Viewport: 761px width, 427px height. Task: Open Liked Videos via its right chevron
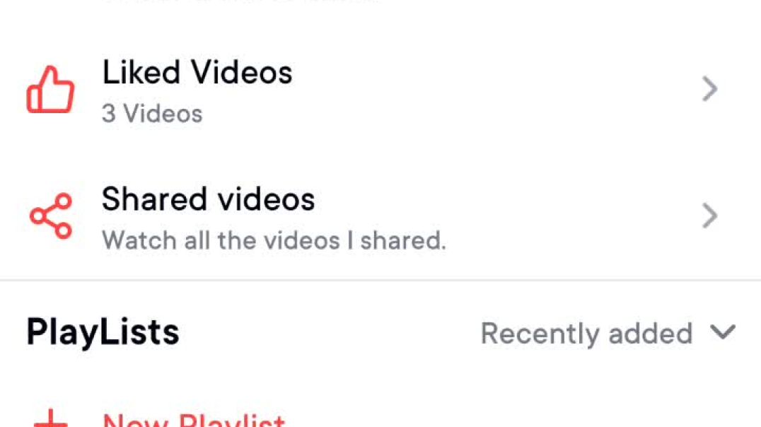(x=710, y=89)
